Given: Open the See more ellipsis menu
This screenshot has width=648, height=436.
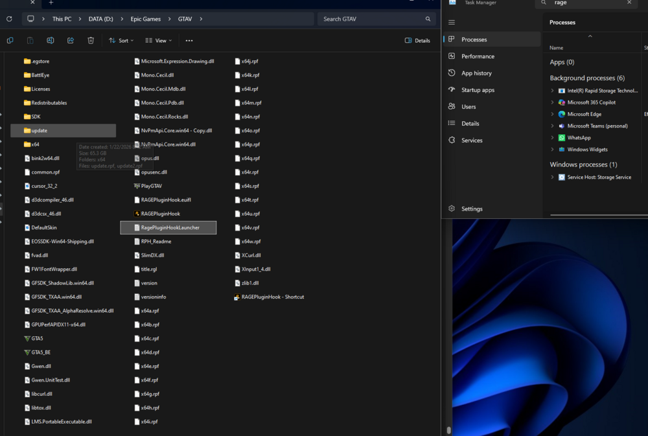Looking at the screenshot, I should click(189, 40).
